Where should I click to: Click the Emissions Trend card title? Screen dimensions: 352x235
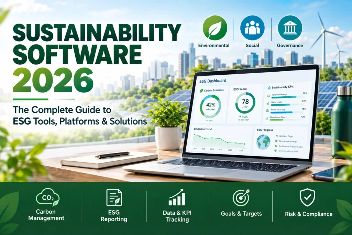203,129
